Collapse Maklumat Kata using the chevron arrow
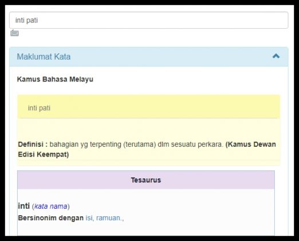Screen dimensions: 299x241 pyautogui.click(x=276, y=56)
